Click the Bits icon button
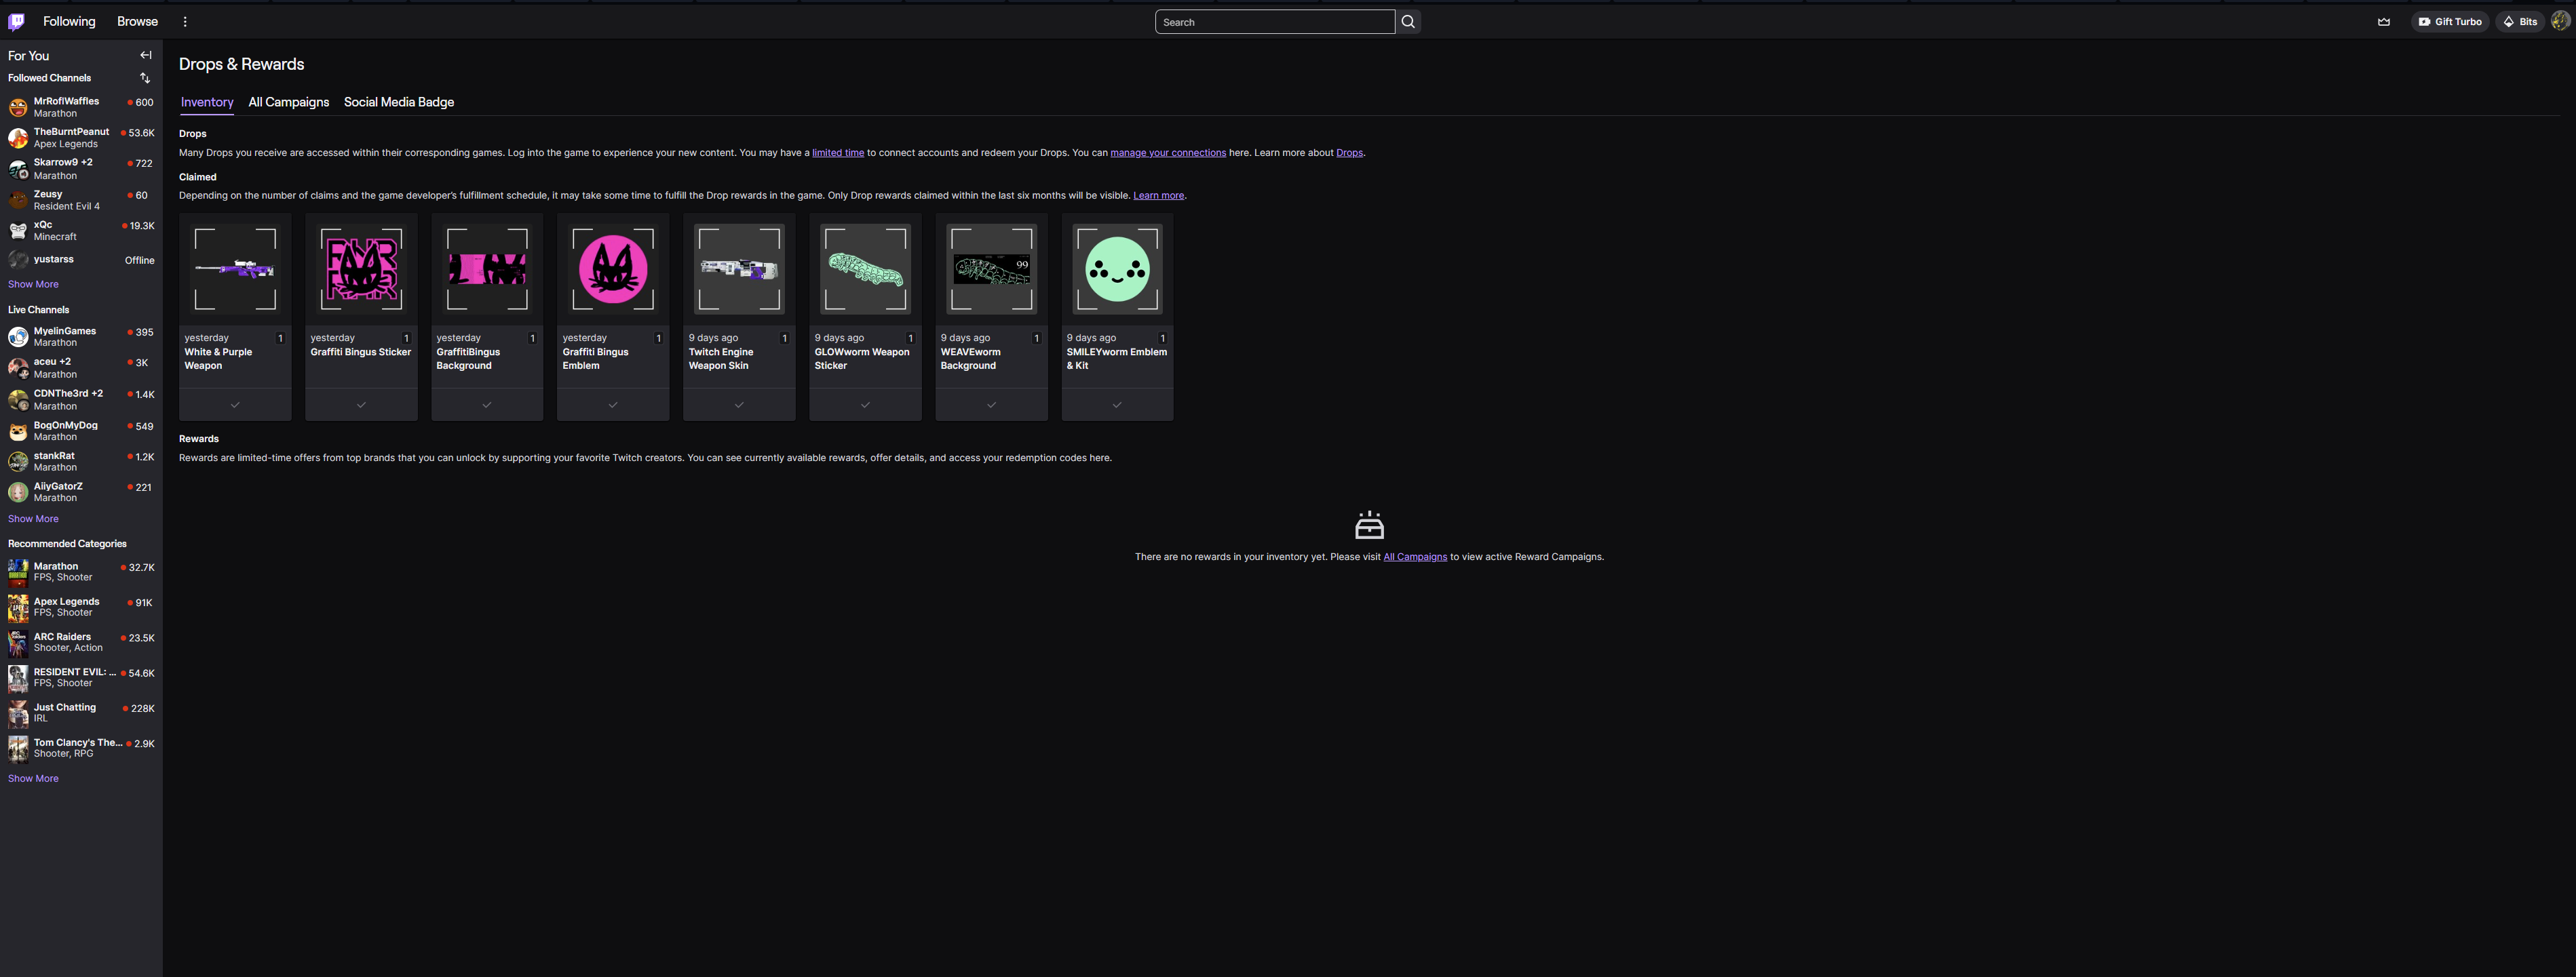This screenshot has height=977, width=2576. point(2520,22)
